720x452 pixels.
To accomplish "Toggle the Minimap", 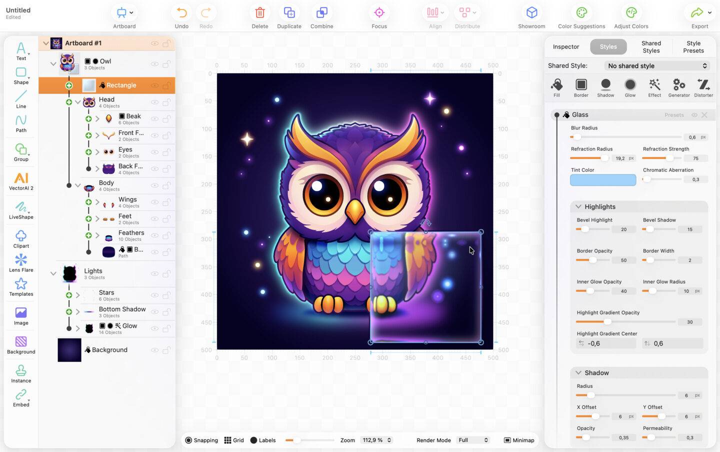I will (519, 440).
